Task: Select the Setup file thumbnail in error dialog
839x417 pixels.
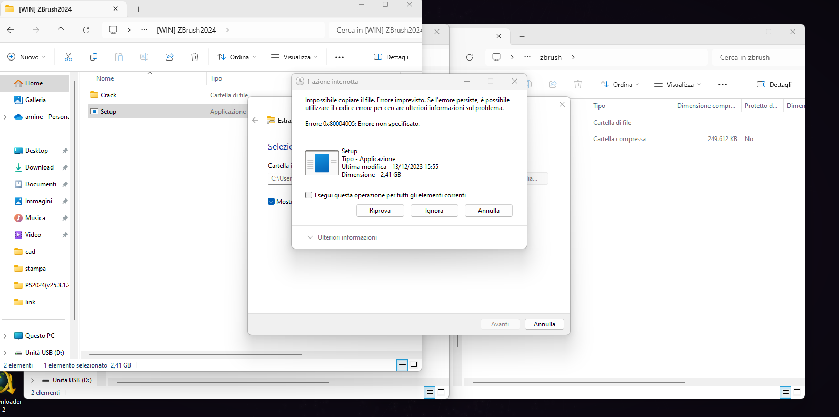Action: click(x=322, y=163)
